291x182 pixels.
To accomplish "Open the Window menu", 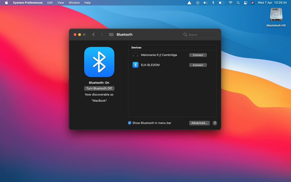I will pyautogui.click(x=74, y=3).
